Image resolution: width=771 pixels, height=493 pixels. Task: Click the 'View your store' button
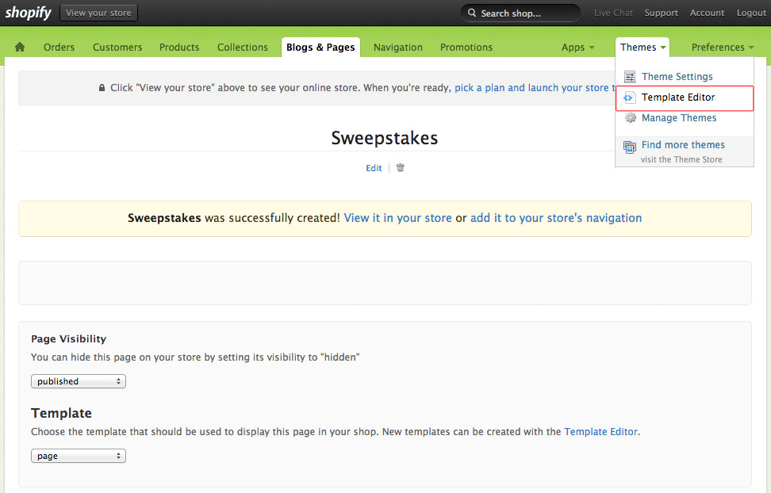(98, 13)
